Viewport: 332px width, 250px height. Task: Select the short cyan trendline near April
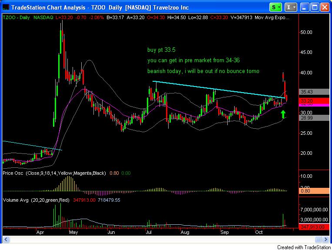click(x=32, y=146)
